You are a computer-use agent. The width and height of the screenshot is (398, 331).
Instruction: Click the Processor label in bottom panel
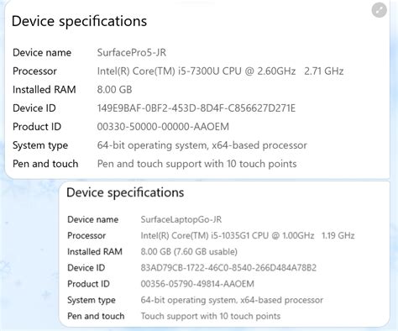(86, 235)
